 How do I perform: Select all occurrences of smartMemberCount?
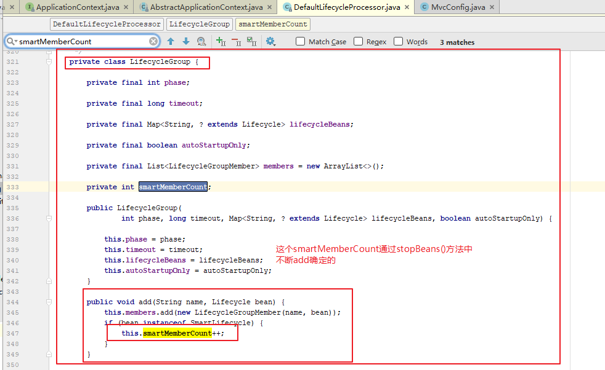(250, 41)
